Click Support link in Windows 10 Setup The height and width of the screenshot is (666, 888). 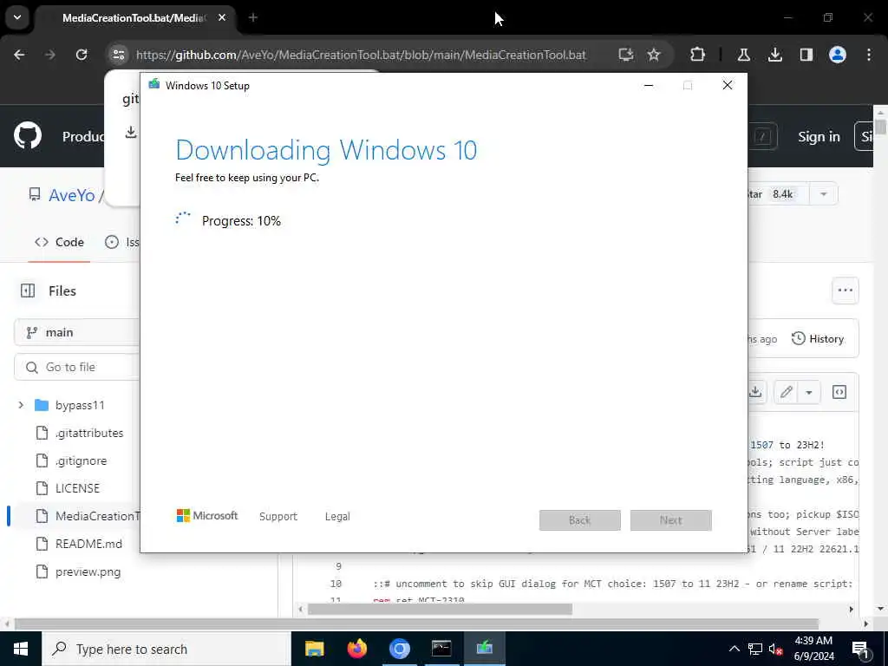278,517
